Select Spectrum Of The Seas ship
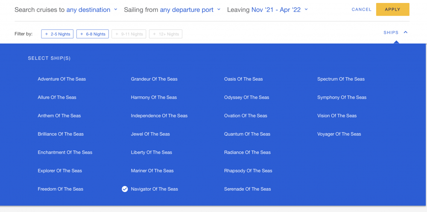The image size is (427, 212). [x=341, y=79]
